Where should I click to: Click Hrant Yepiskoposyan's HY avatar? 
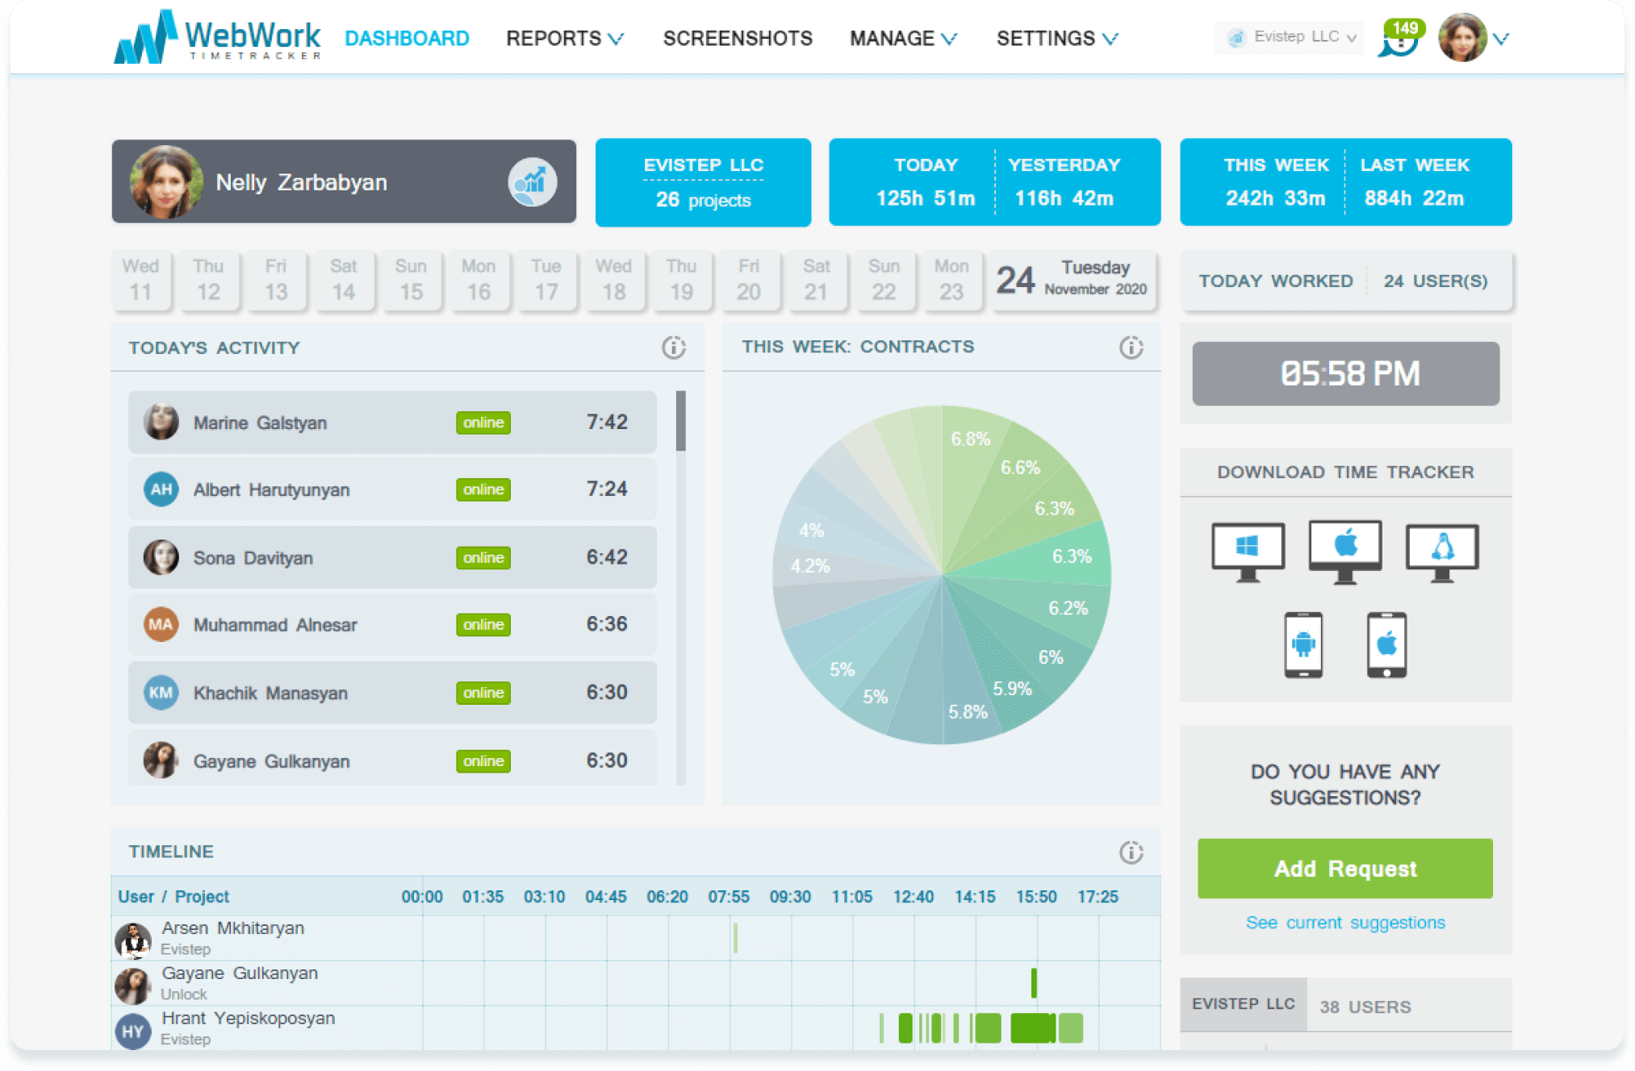point(133,1031)
